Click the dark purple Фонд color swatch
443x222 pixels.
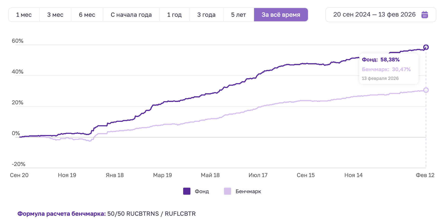pos(187,191)
